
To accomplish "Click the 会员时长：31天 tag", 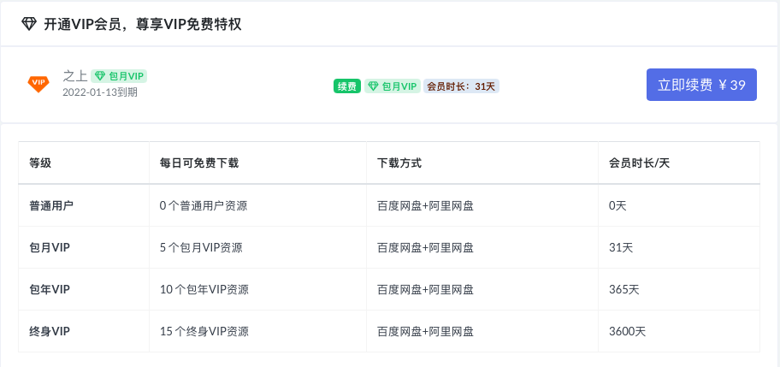I will point(461,86).
